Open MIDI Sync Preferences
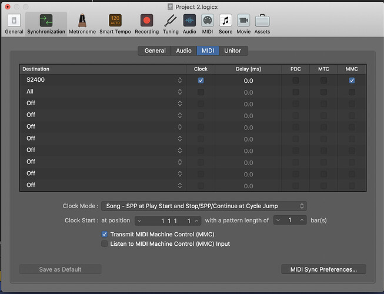Image resolution: width=384 pixels, height=294 pixels. 323,269
